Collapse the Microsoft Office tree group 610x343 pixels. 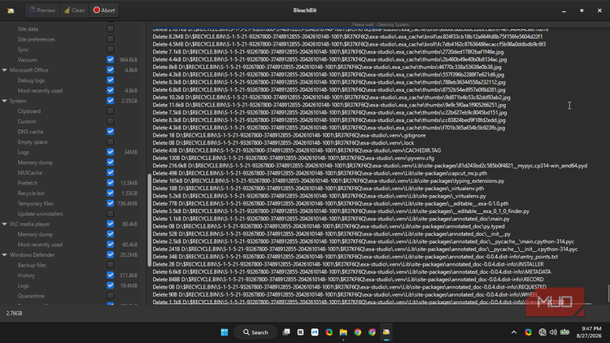[x=5, y=70]
